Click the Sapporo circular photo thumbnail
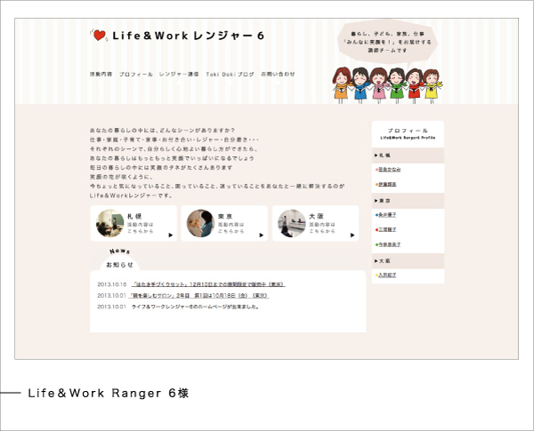534x431 pixels. tap(109, 223)
